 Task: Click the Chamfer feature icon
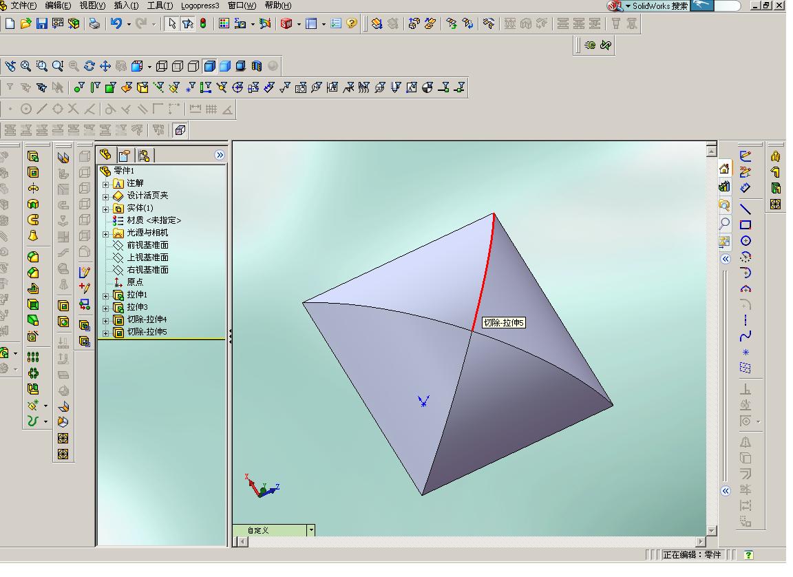33,273
